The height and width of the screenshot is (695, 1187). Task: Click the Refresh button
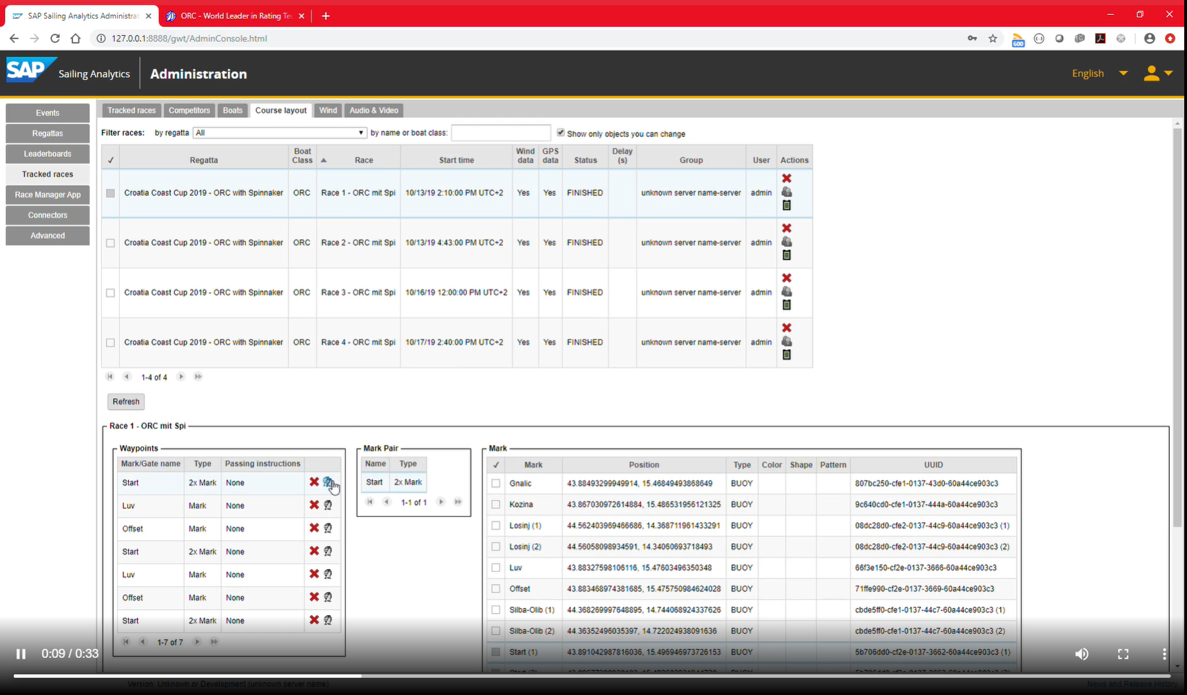(x=126, y=402)
